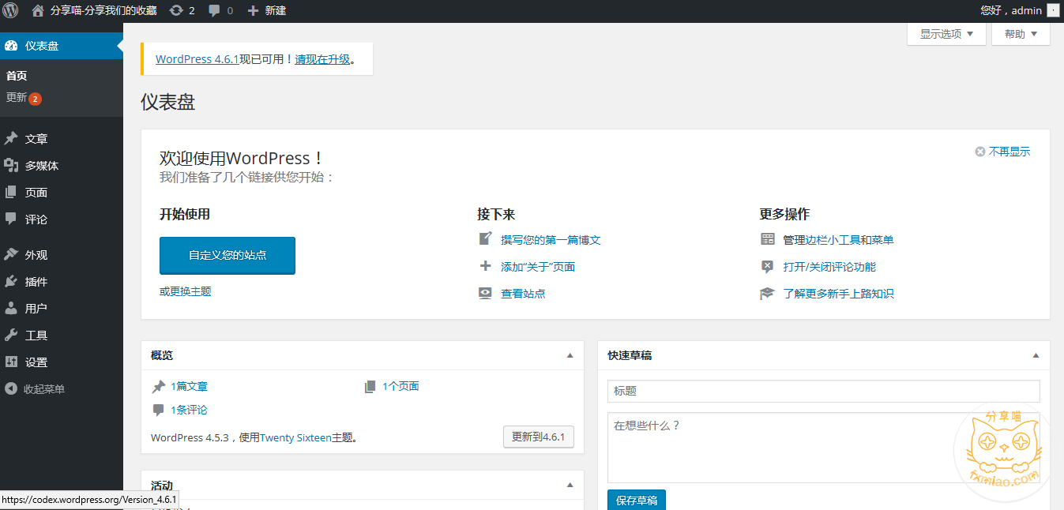This screenshot has width=1064, height=510.
Task: Collapse the 活动 panel with its triangle
Action: click(x=570, y=485)
